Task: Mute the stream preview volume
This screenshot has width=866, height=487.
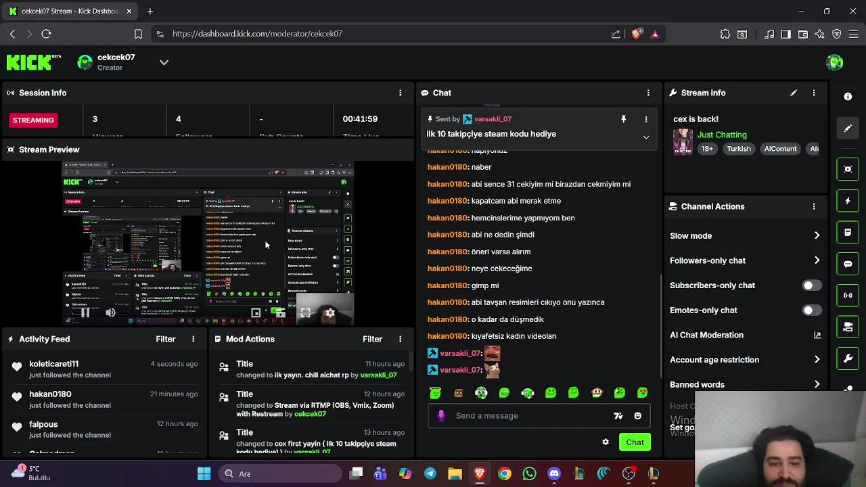Action: (110, 312)
